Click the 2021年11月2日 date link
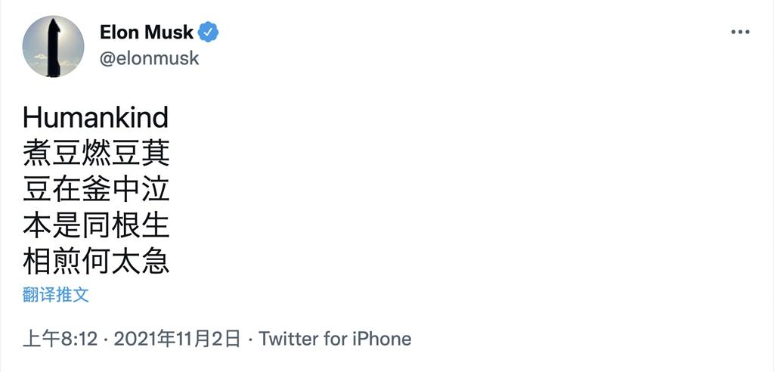The image size is (774, 372). point(177,338)
